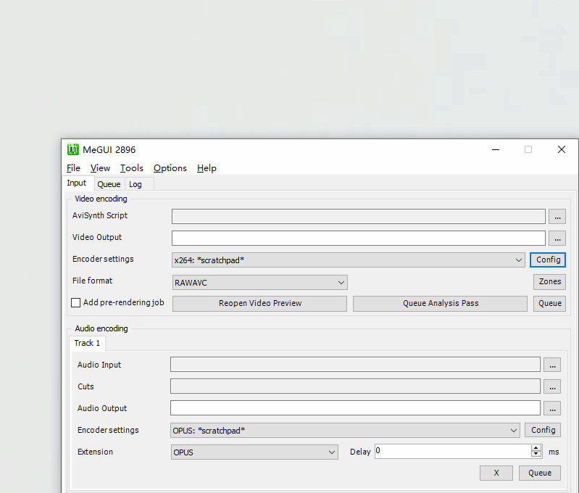The image size is (579, 493).
Task: Browse for AviSynth Script file
Action: pos(557,217)
